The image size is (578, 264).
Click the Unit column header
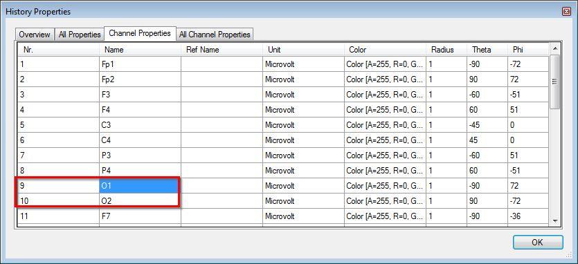(304, 49)
